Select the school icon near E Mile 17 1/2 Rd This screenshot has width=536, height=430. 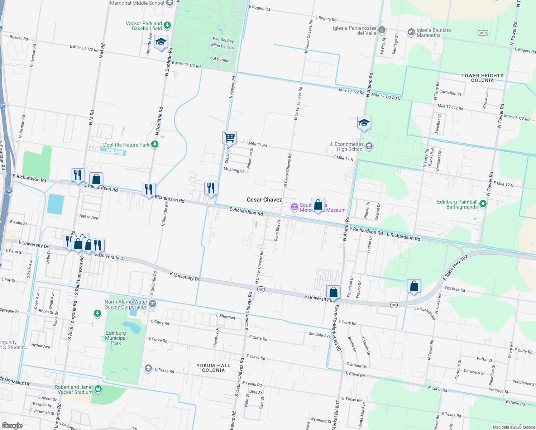pyautogui.click(x=161, y=42)
